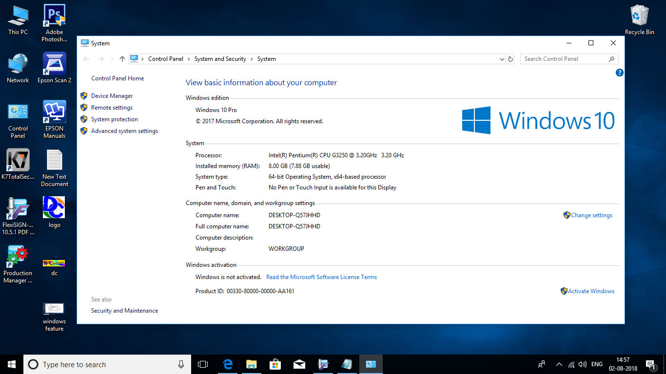This screenshot has height=374, width=666.
Task: Select windows feature file on desktop
Action: tap(55, 317)
